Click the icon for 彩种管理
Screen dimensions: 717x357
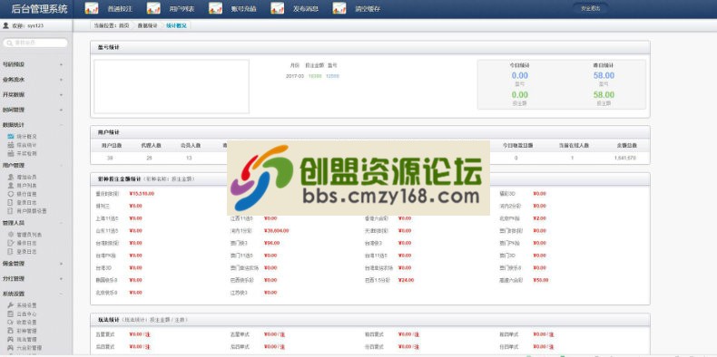(11, 331)
